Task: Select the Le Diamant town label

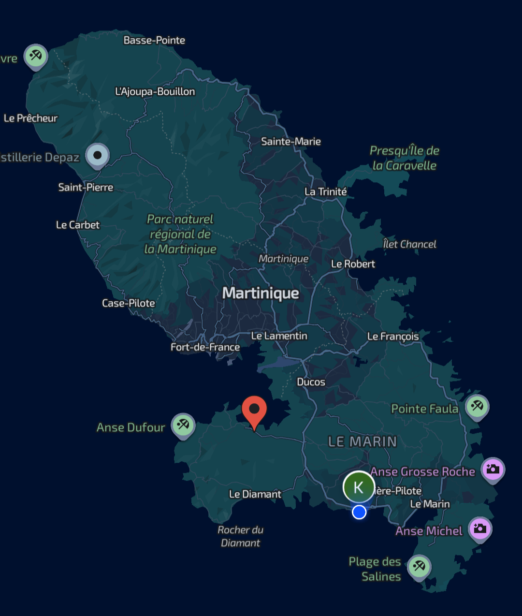Action: tap(255, 494)
